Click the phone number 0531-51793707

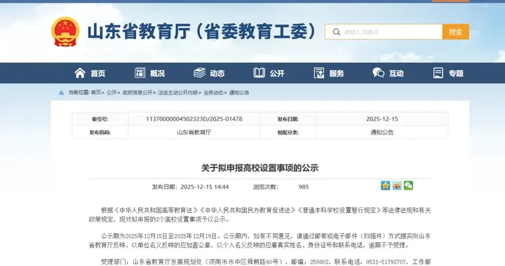click(386, 262)
